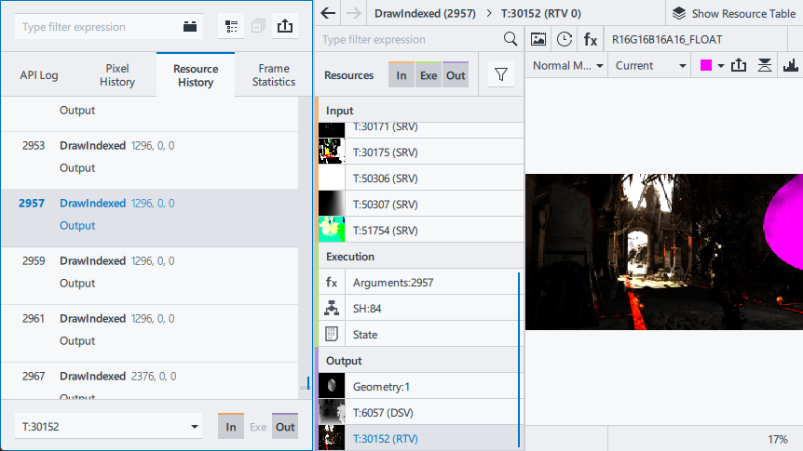Click the grouped list view icon
Image resolution: width=803 pixels, height=451 pixels.
(x=231, y=27)
